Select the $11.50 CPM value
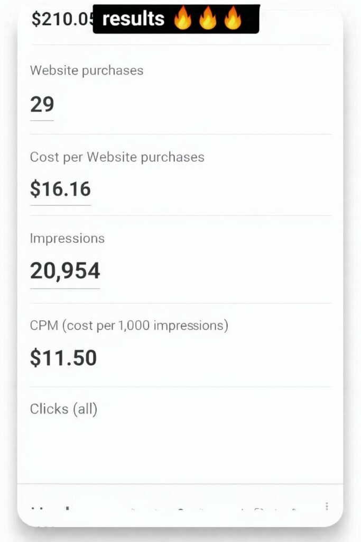Screen dimensions: 361x542 (x=63, y=358)
